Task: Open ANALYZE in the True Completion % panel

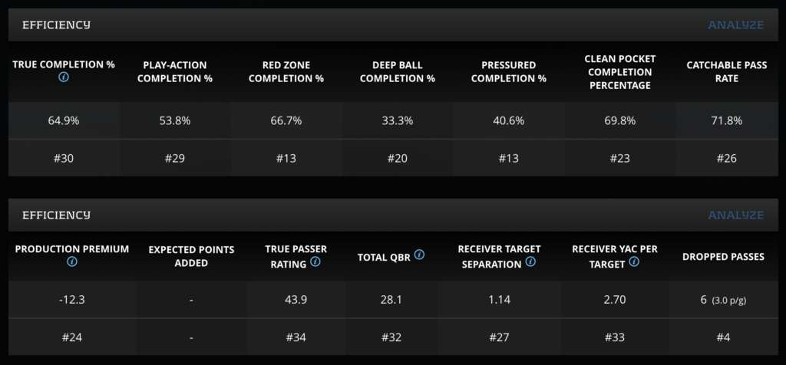Action: pyautogui.click(x=735, y=25)
